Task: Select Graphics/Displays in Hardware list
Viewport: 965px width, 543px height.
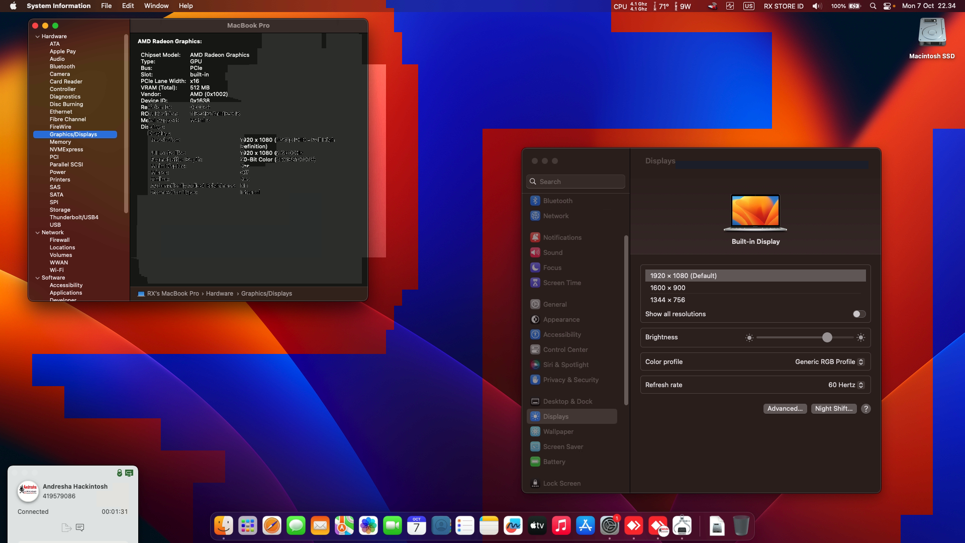Action: tap(75, 135)
